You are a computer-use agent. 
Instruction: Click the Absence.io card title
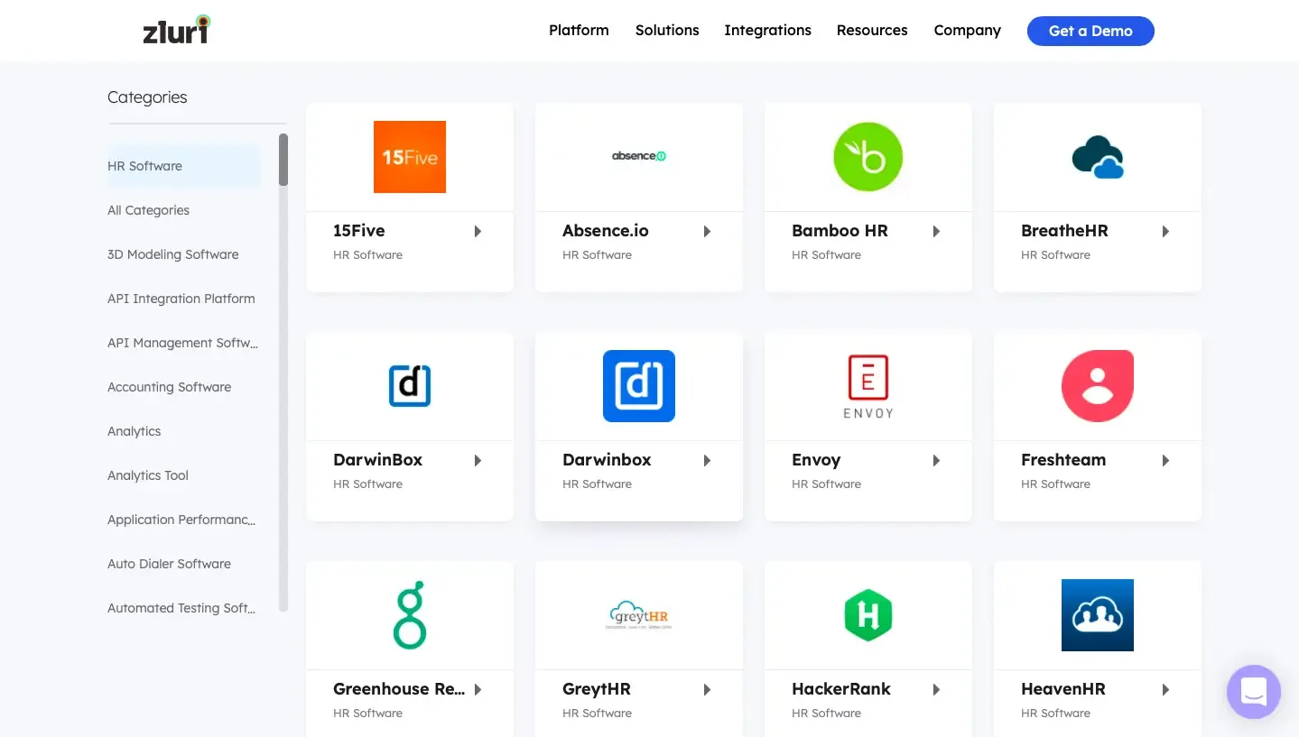606,231
